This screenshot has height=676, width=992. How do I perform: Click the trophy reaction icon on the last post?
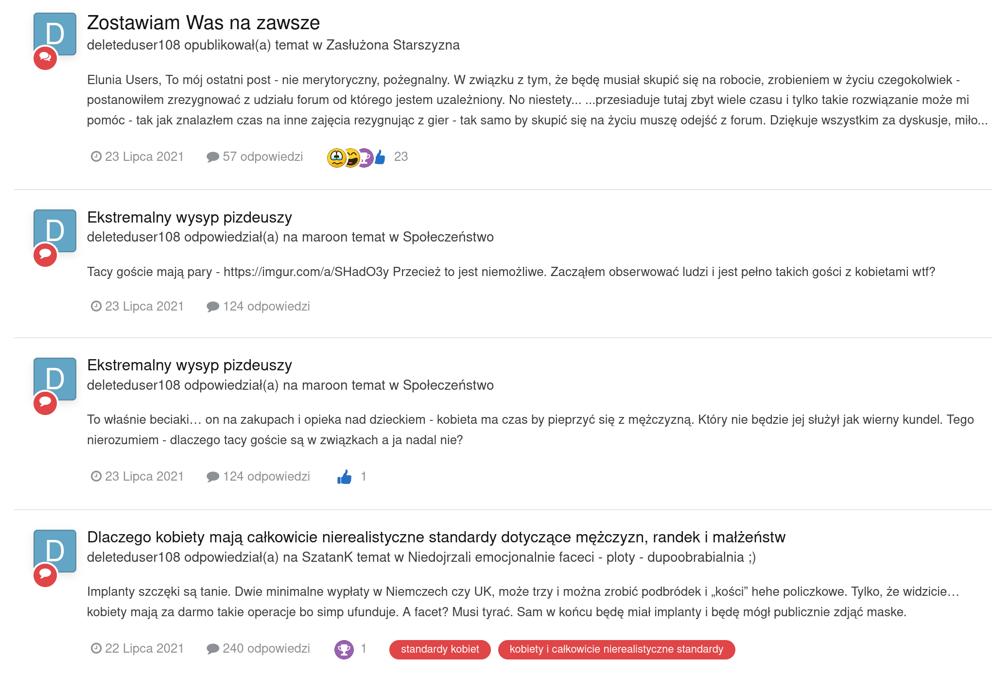point(344,649)
